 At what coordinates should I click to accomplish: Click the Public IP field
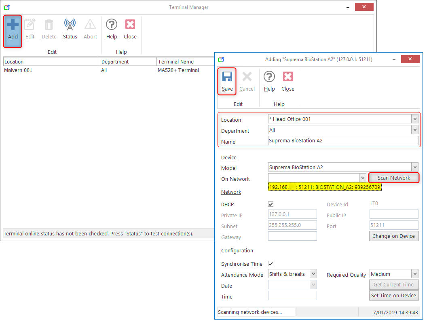[x=394, y=214]
